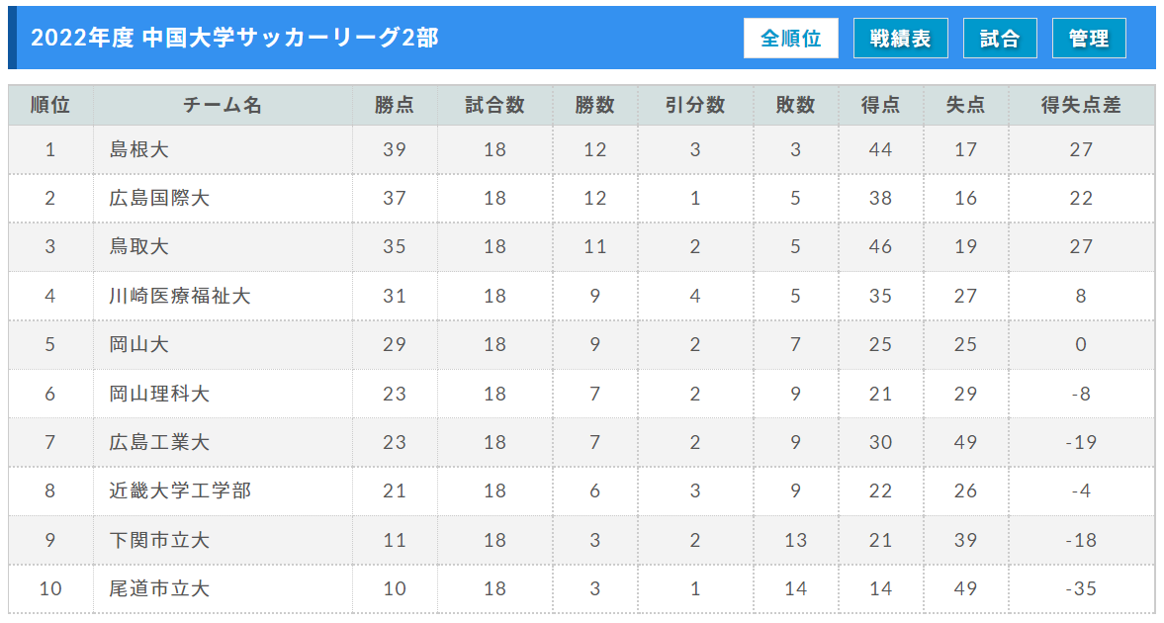Viewport: 1164px width, 623px height.
Task: Click the チーム名 column header
Action: click(x=223, y=105)
